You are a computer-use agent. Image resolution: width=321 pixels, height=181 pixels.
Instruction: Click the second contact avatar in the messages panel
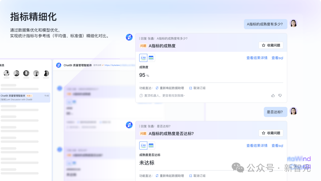click(x=16, y=73)
